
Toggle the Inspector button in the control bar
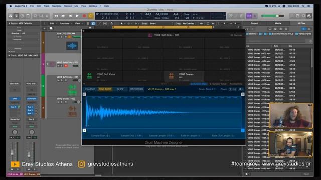(x=16, y=16)
